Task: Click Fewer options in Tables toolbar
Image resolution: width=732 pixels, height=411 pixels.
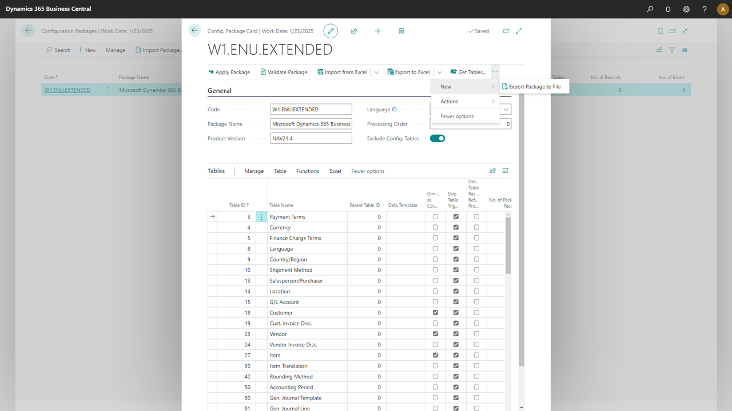Action: [368, 171]
